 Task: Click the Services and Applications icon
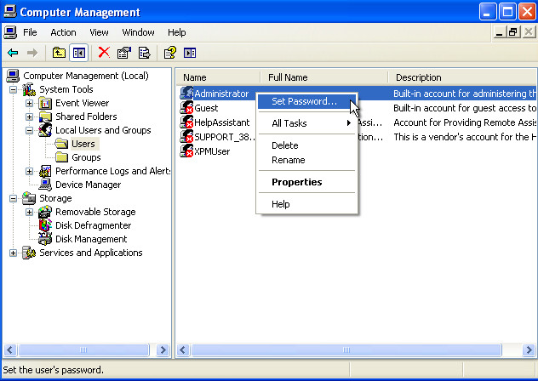click(x=29, y=253)
